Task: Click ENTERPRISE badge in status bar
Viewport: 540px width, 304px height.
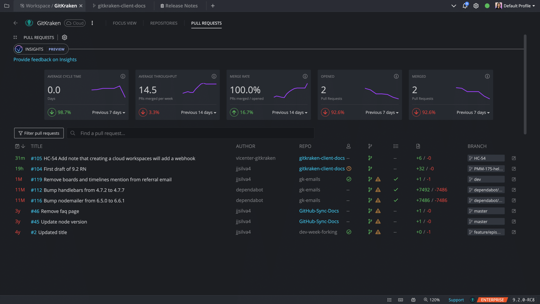Action: pos(492,300)
